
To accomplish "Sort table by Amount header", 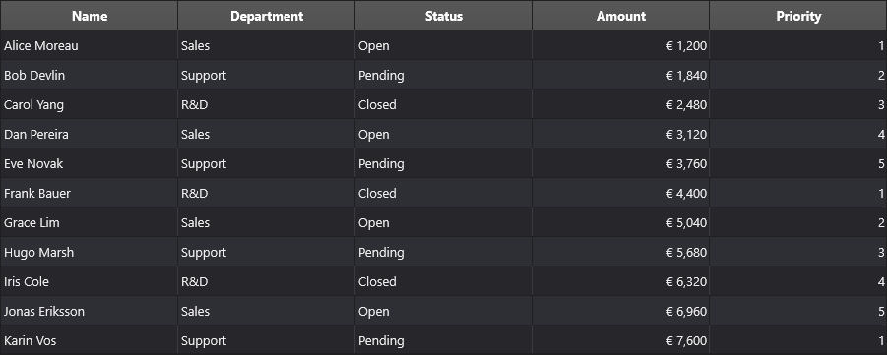I will click(x=620, y=16).
